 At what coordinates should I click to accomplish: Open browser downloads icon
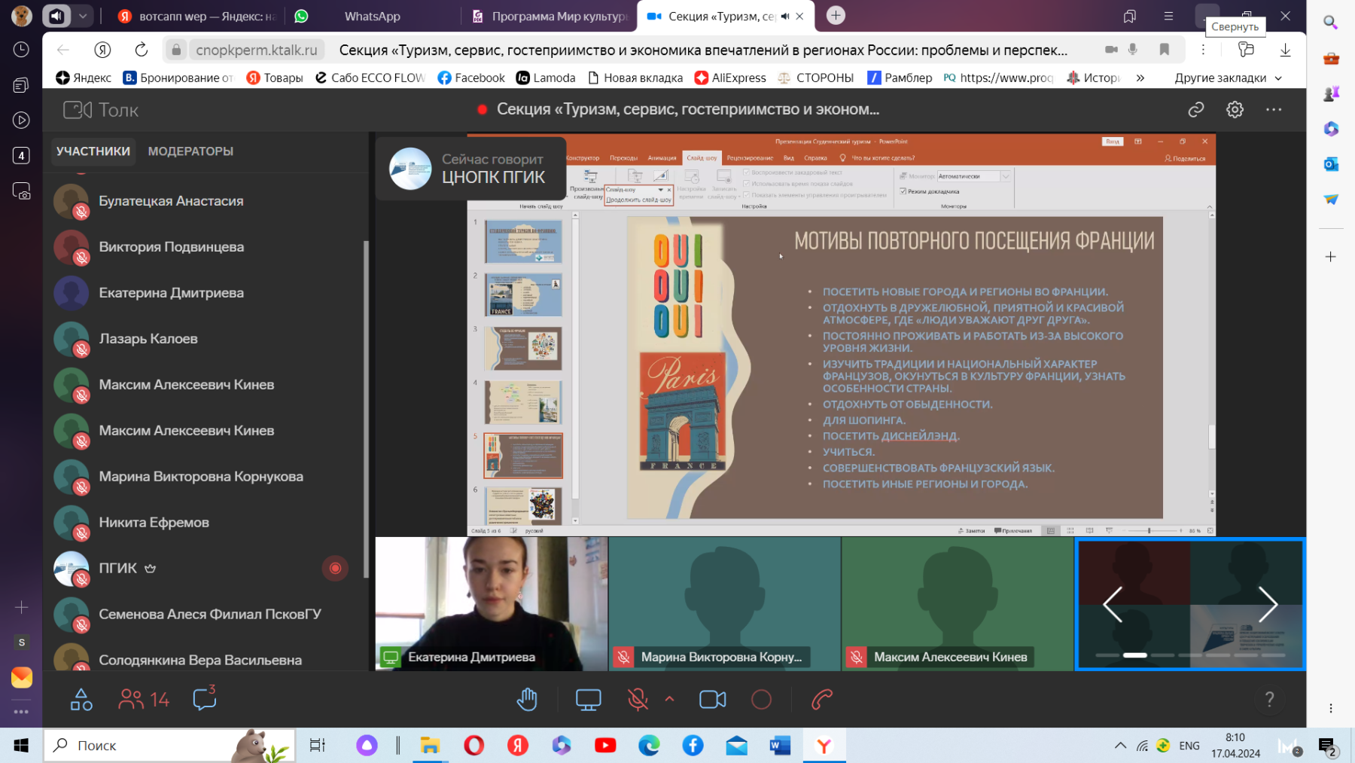coord(1285,50)
